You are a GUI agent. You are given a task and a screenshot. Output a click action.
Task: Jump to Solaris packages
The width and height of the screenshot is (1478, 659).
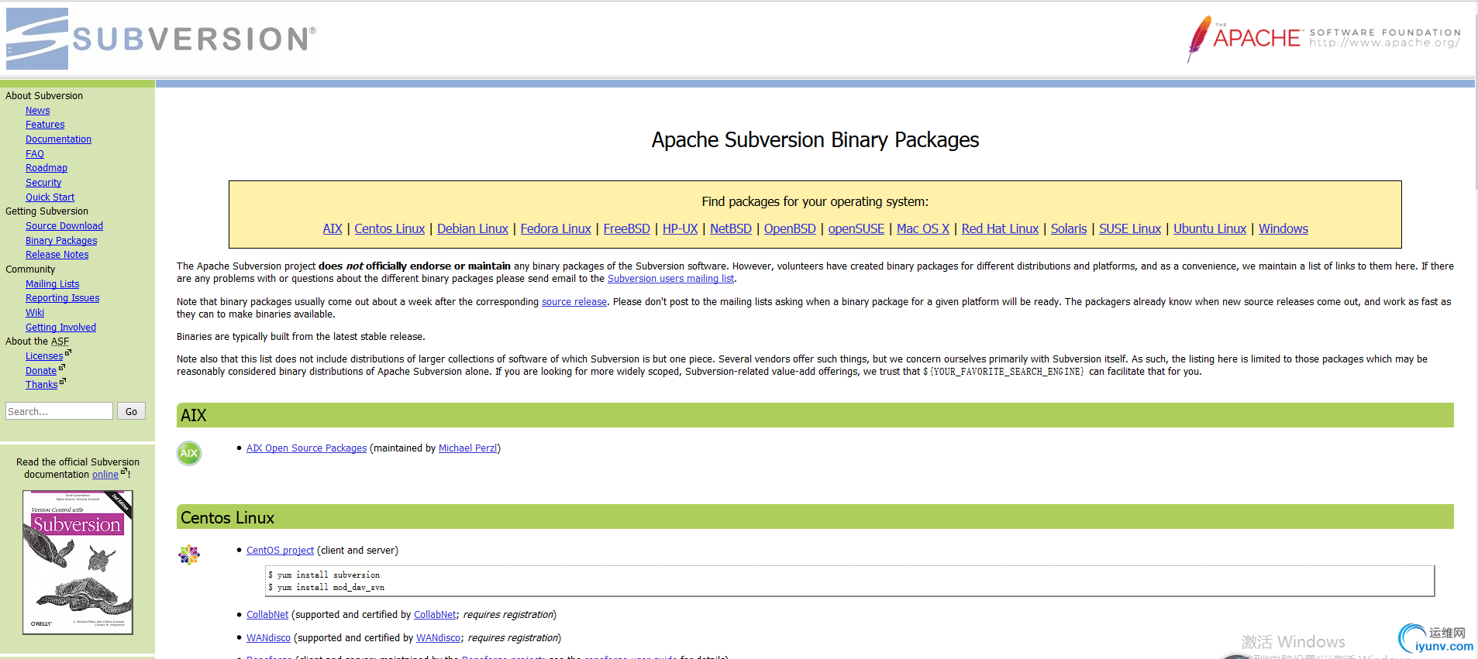point(1069,229)
